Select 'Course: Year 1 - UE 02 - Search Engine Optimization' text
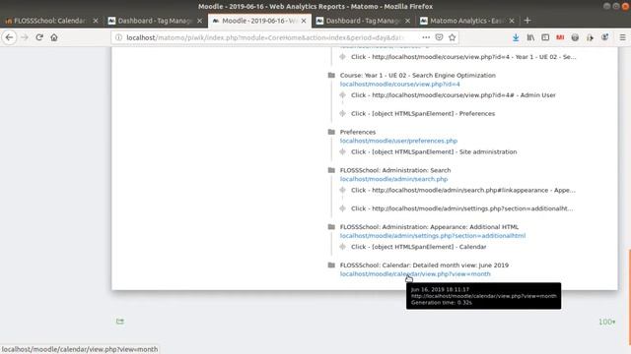Viewport: 631px width, 354px height. click(418, 75)
